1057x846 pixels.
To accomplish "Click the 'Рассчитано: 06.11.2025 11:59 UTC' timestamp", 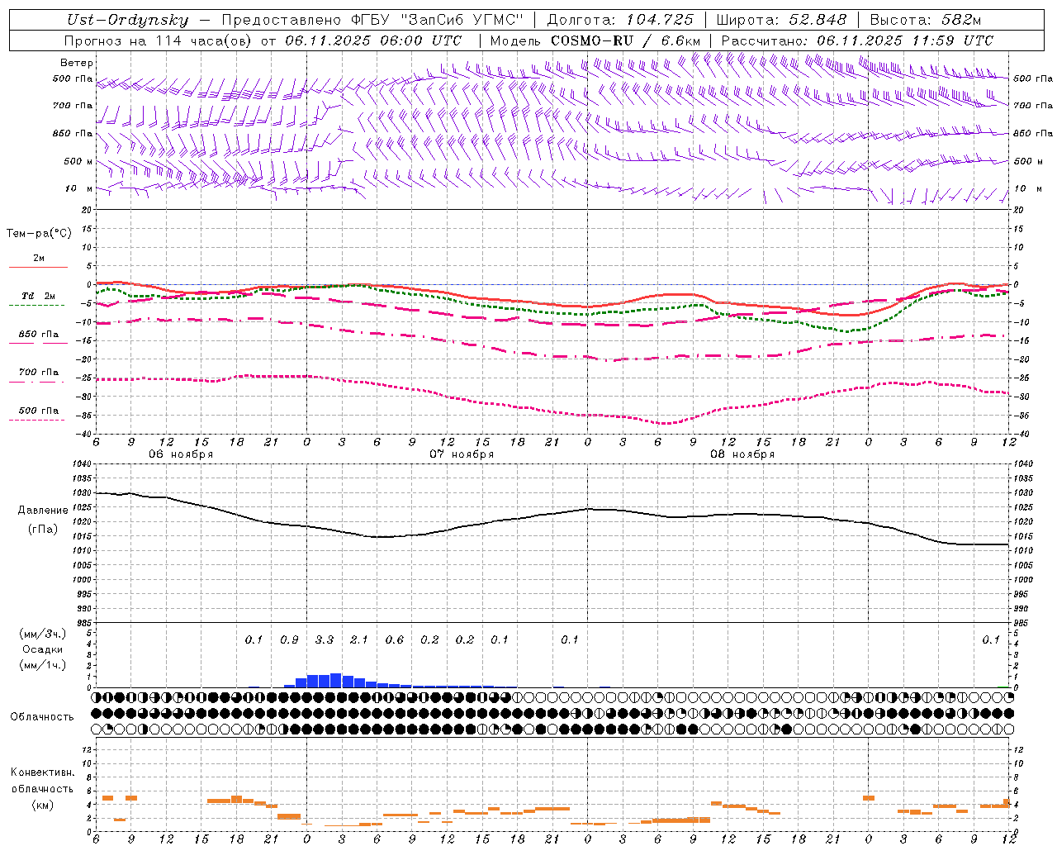I will [x=857, y=40].
